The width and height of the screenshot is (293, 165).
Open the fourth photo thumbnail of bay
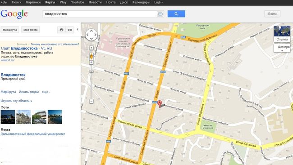pos(55,117)
